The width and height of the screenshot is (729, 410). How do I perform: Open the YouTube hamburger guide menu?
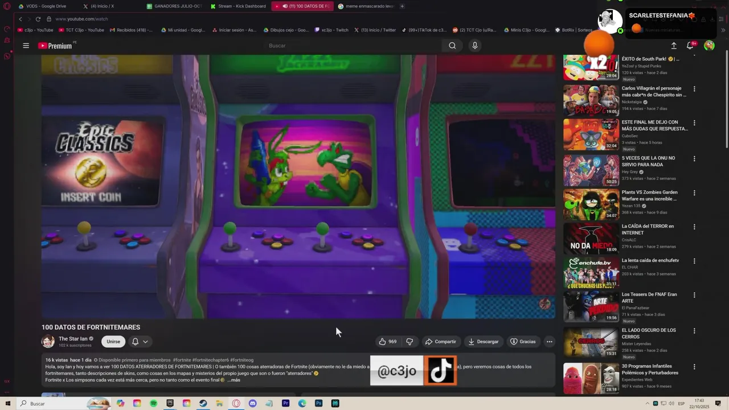pos(26,46)
